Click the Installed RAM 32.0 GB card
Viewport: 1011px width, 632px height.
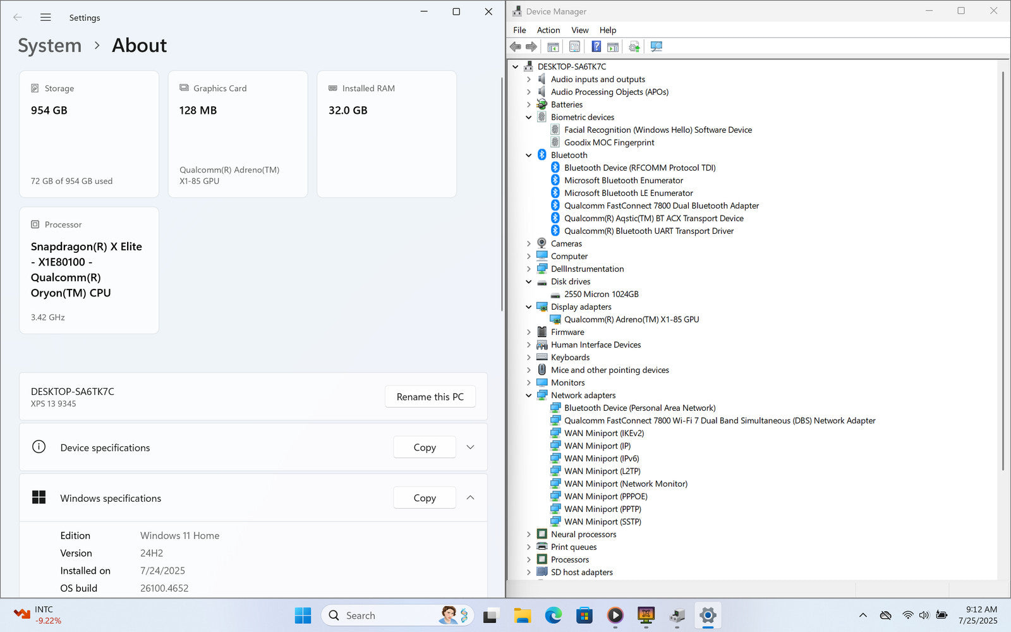tap(387, 134)
